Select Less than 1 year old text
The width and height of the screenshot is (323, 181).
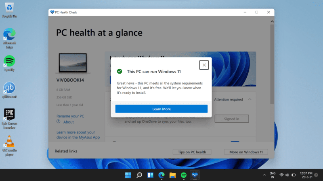pyautogui.click(x=69, y=105)
